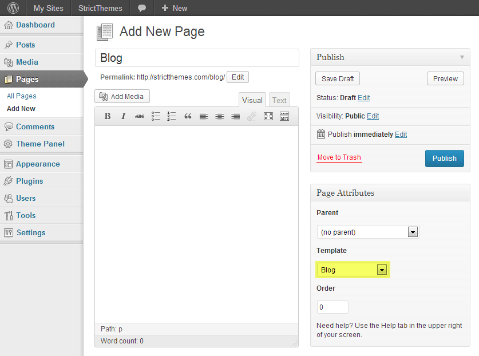Insert an unordered bullet list

coord(156,116)
